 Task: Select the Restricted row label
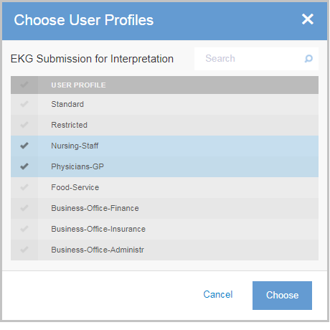69,125
